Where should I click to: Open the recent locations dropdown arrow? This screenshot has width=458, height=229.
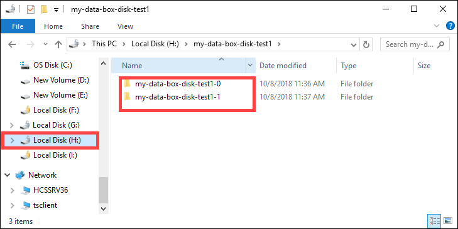tap(45, 44)
